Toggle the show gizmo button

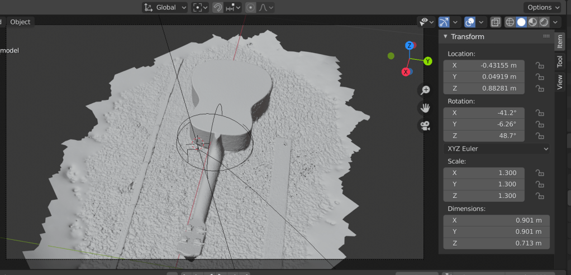444,22
